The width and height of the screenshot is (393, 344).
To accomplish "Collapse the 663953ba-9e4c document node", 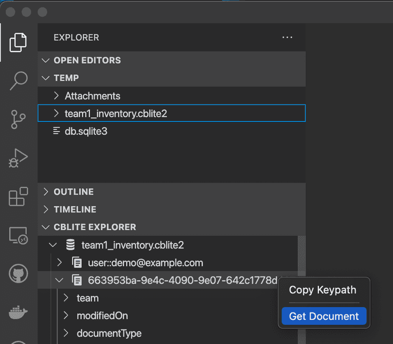I will (x=59, y=280).
